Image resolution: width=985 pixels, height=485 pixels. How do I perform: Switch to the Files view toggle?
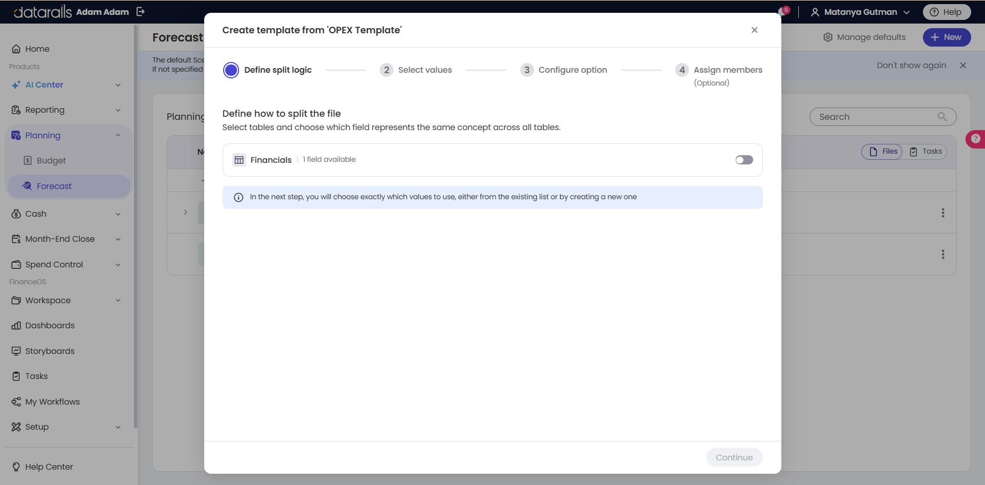click(x=882, y=152)
